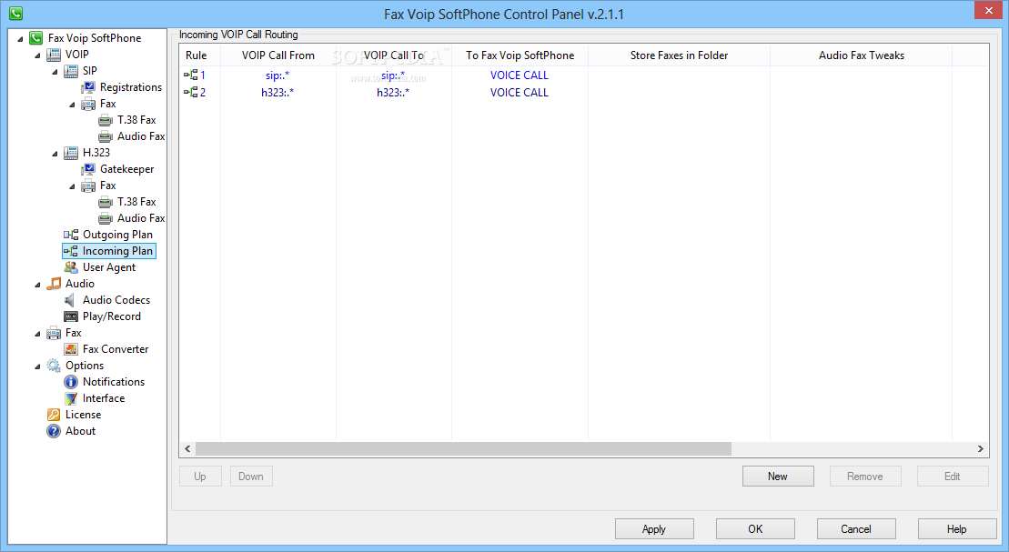Click the Play/Record cassette icon
The width and height of the screenshot is (1009, 552).
click(71, 316)
